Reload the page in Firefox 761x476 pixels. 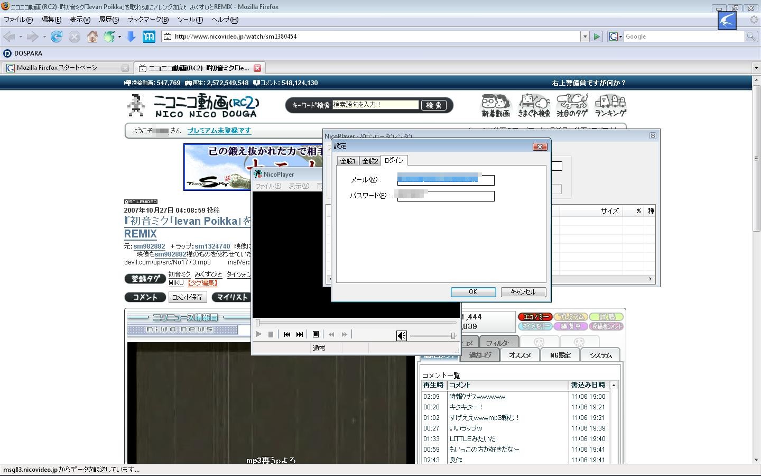coord(57,36)
